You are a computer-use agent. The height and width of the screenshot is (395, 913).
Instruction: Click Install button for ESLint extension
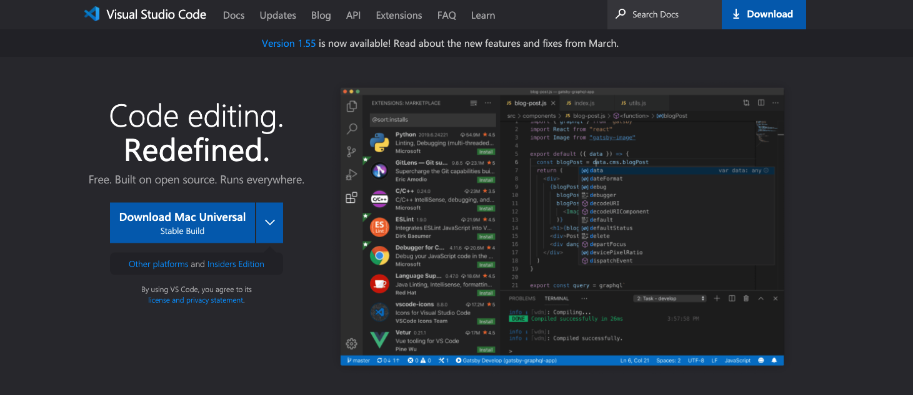[486, 237]
